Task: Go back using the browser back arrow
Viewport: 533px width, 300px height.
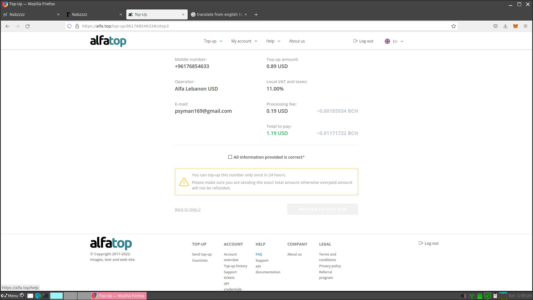Action: (7, 26)
